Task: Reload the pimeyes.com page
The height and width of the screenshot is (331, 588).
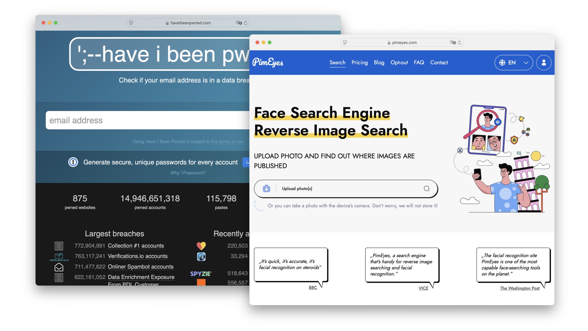Action: (459, 43)
